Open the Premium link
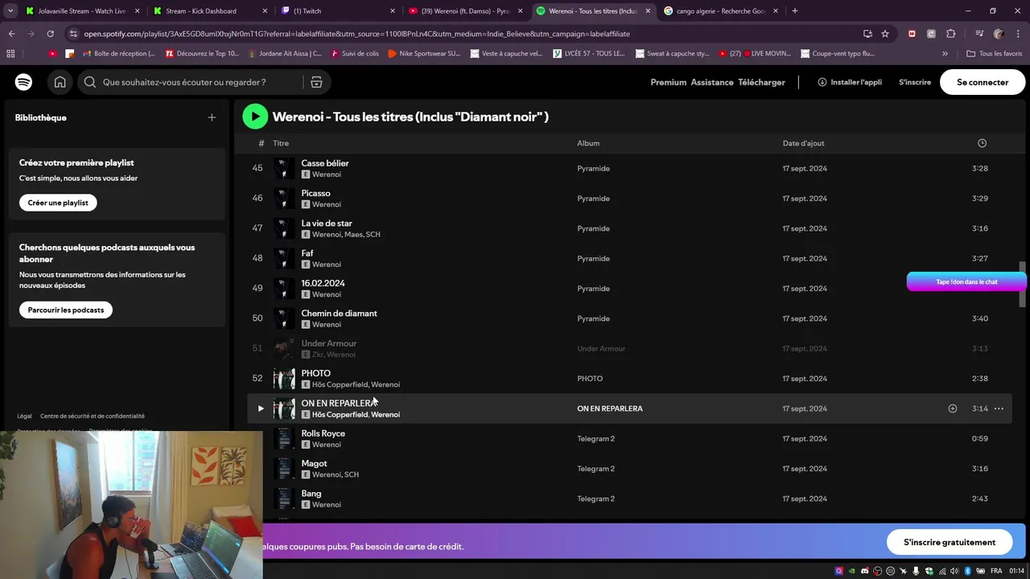1030x579 pixels. [x=669, y=82]
